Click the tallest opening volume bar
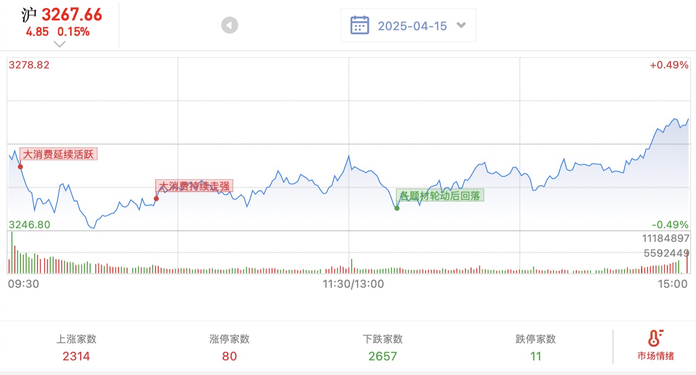This screenshot has height=375, width=696. [12, 252]
